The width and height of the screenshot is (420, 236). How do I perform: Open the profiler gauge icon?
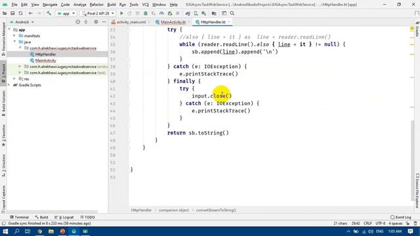point(161,13)
